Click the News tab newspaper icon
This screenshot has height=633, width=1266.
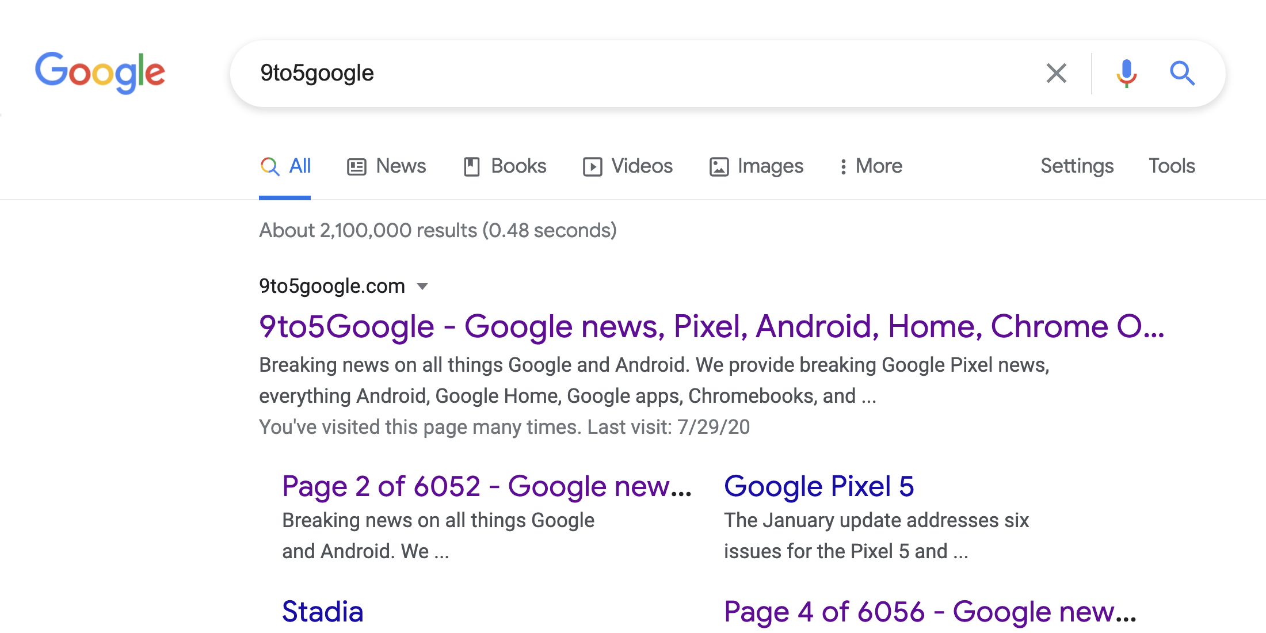click(357, 167)
